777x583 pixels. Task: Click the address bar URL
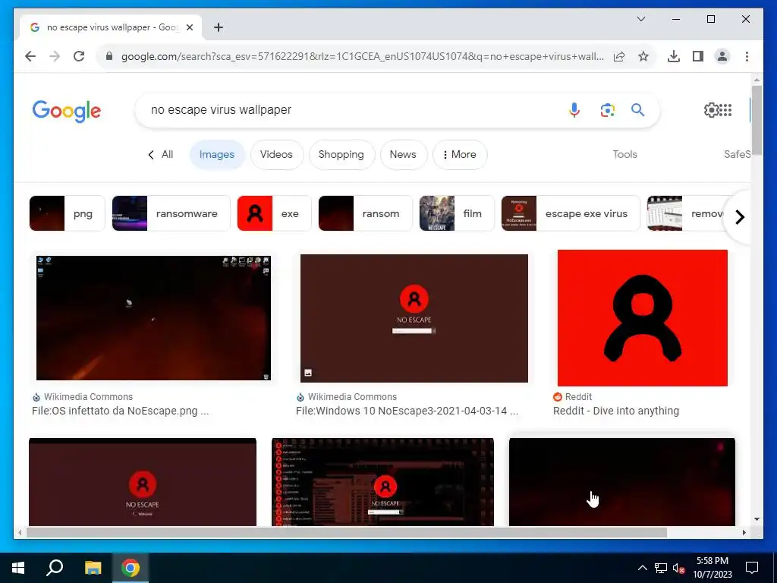point(362,56)
